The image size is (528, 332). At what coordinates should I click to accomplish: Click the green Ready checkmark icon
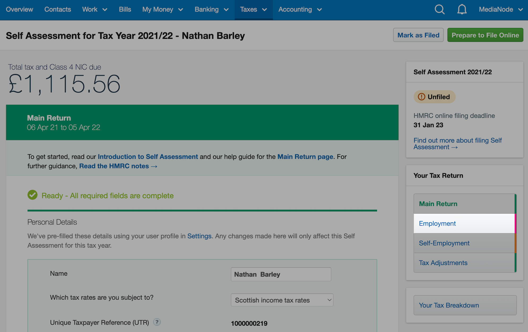click(32, 195)
